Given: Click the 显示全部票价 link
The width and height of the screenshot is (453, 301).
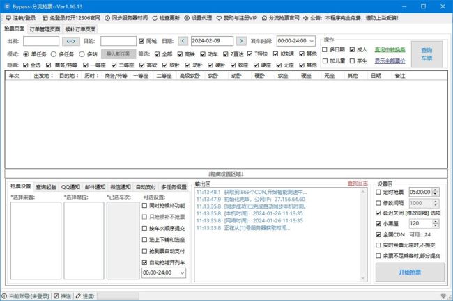Looking at the screenshot, I should pyautogui.click(x=390, y=61).
